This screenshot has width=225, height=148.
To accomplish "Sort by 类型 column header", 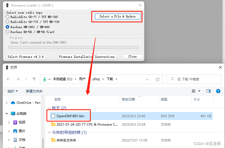I will click(164, 99).
